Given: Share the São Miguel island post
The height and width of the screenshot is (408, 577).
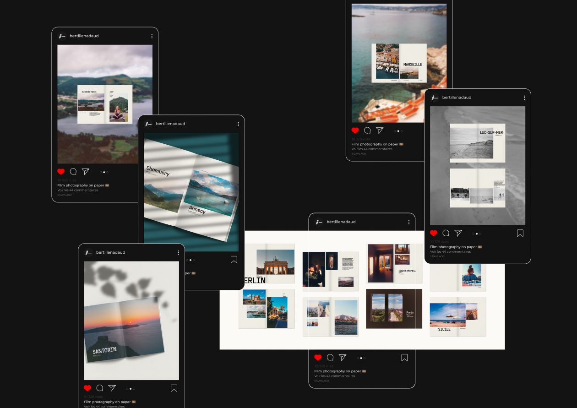Looking at the screenshot, I should point(86,172).
